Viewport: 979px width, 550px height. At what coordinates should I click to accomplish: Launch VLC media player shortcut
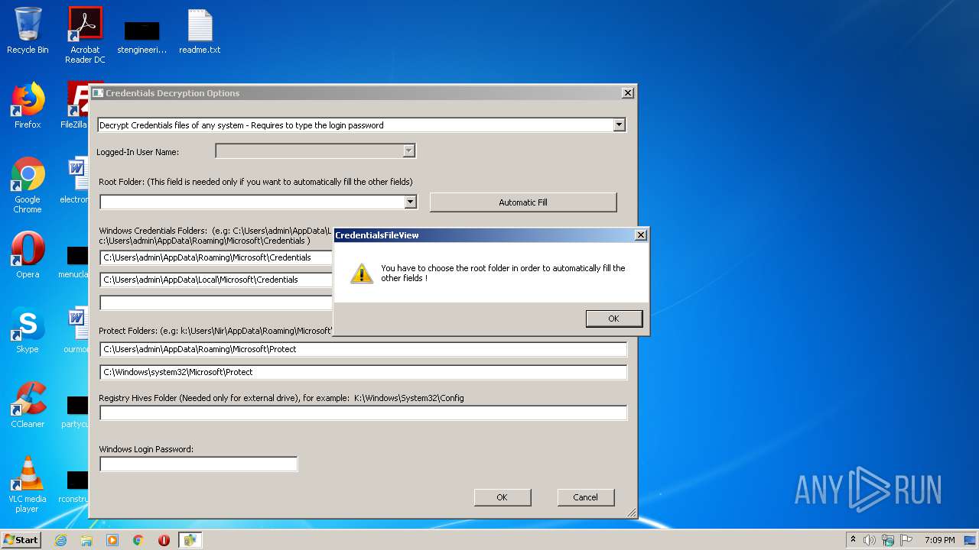pyautogui.click(x=28, y=484)
